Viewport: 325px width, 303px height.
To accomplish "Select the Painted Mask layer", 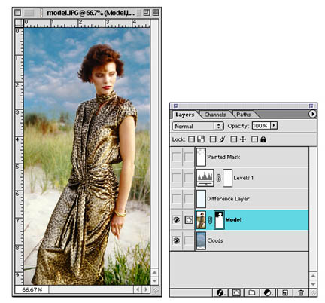I will [252, 157].
